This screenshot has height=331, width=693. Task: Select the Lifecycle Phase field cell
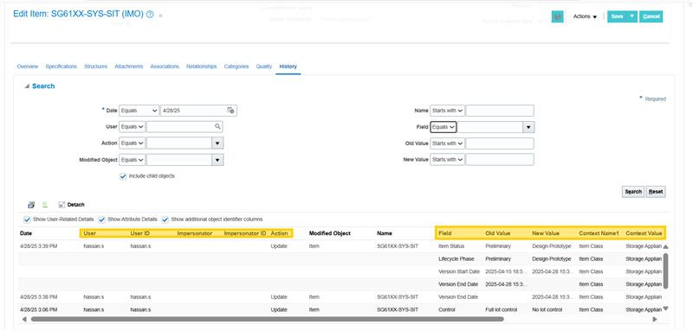click(457, 258)
